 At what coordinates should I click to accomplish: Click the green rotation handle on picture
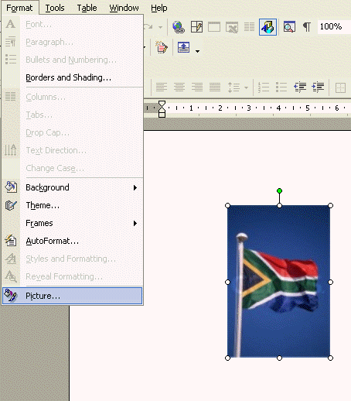(x=279, y=191)
